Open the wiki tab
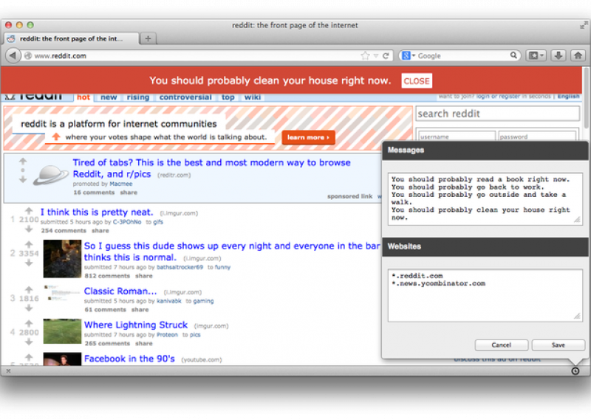 coord(253,97)
